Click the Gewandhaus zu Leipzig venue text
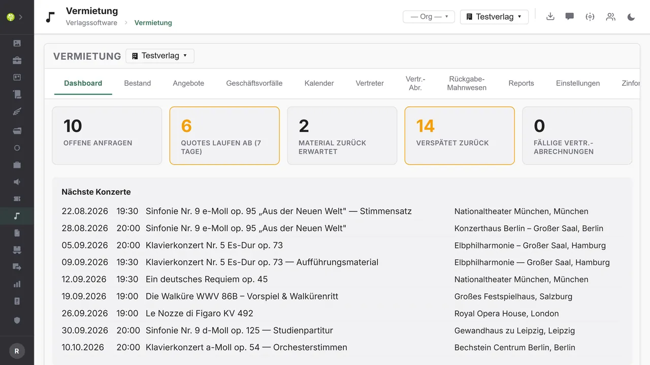 click(514, 330)
